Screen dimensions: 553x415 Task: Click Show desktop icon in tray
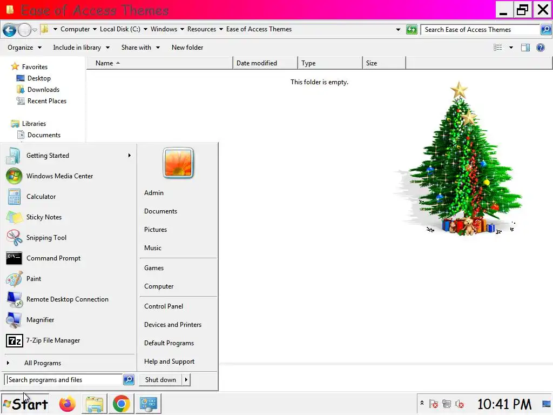[x=547, y=404]
